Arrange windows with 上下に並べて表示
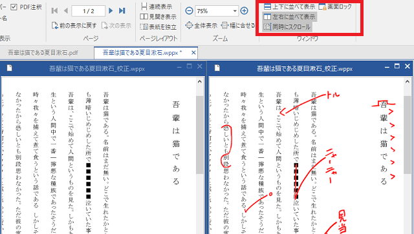 290,6
